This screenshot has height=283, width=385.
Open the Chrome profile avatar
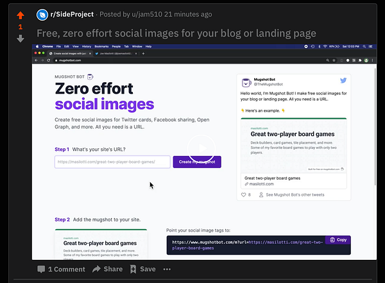[x=366, y=60]
